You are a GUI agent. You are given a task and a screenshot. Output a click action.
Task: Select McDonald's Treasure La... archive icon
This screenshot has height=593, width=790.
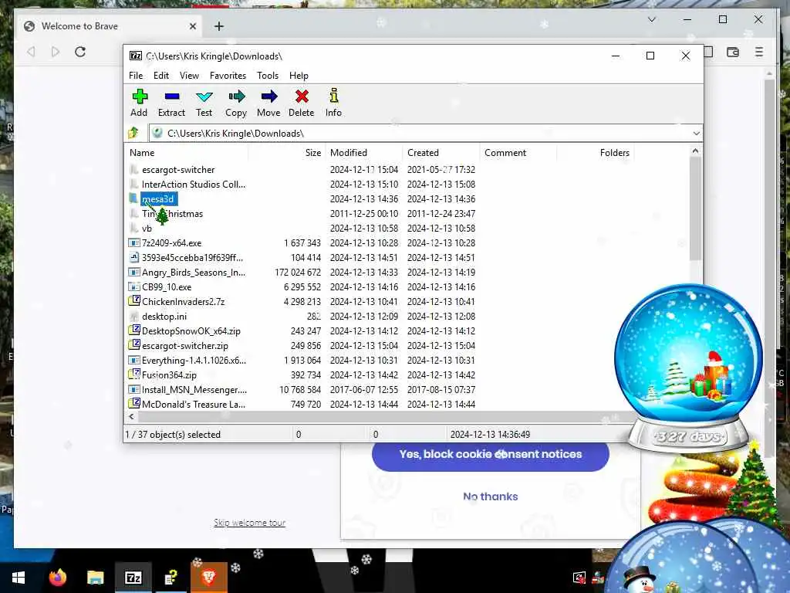point(134,403)
